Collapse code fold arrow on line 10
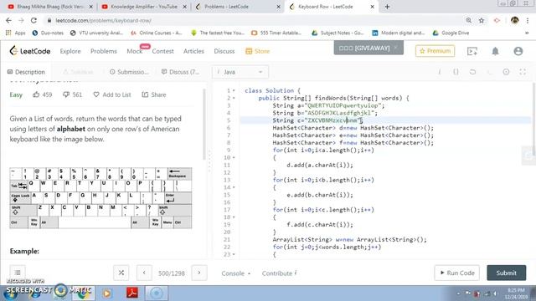This screenshot has width=536, height=301. click(x=234, y=158)
